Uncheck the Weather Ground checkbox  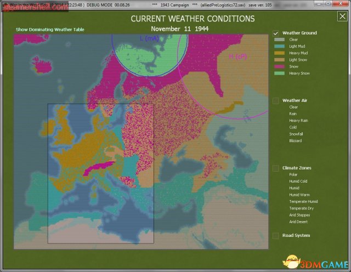tap(276, 33)
